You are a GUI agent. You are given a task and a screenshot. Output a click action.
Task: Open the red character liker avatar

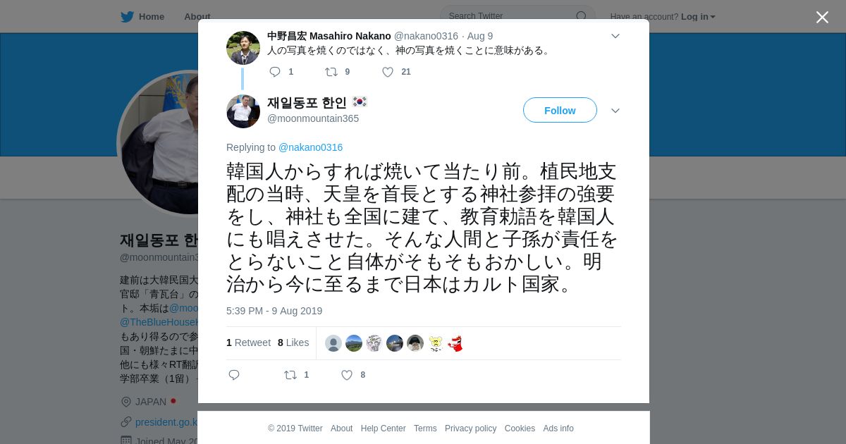[x=456, y=343]
